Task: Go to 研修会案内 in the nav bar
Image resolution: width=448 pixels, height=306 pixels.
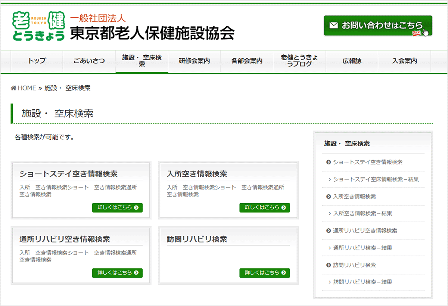Action: click(x=194, y=61)
